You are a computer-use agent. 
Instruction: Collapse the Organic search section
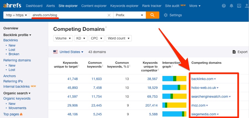(17, 93)
